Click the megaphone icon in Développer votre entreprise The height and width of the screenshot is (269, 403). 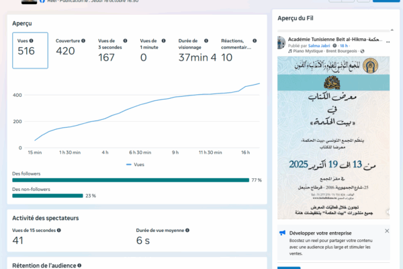click(x=282, y=231)
